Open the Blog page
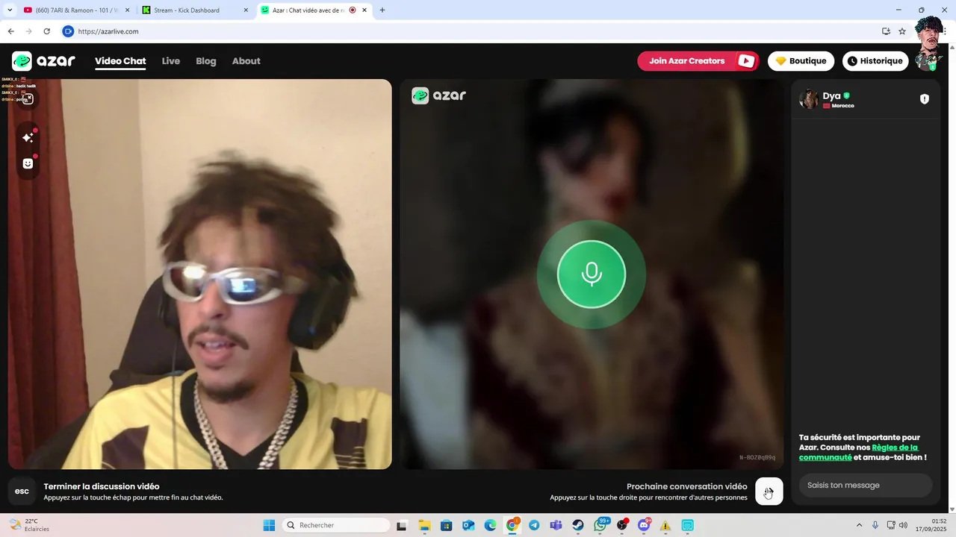 206,61
